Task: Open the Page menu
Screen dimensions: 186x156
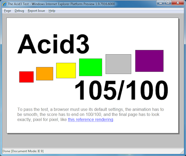Action: 7,11
